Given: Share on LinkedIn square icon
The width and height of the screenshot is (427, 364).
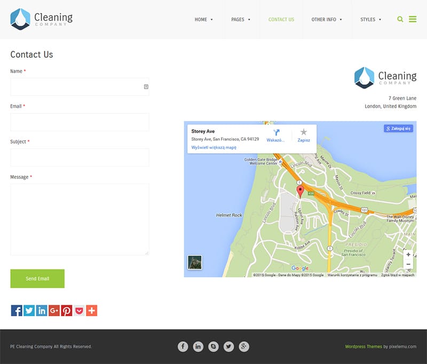Looking at the screenshot, I should [x=42, y=311].
